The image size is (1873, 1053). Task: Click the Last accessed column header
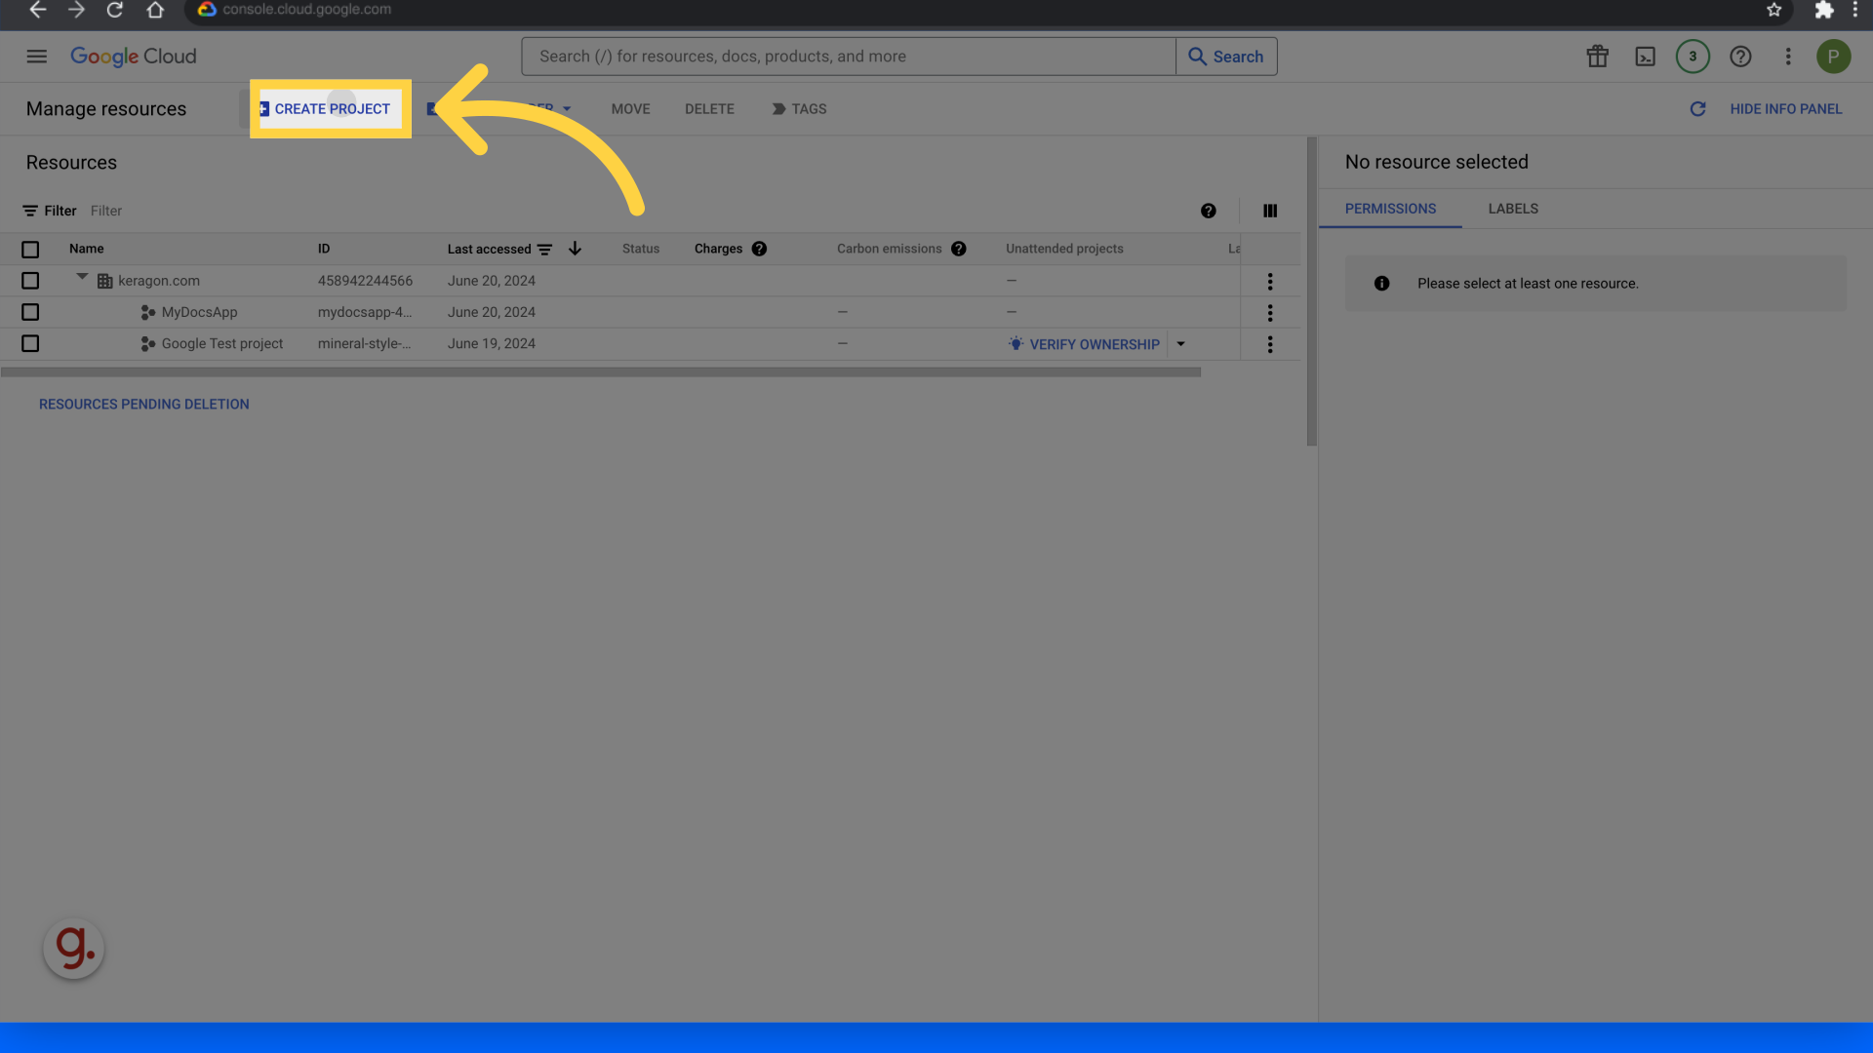point(489,250)
